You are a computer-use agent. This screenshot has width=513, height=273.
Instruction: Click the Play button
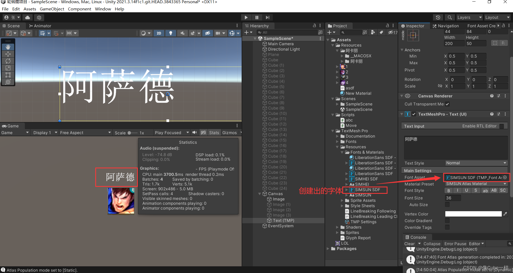(x=246, y=17)
